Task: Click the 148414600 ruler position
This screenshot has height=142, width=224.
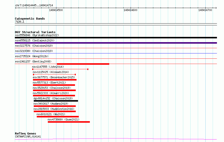Action: [130, 10]
